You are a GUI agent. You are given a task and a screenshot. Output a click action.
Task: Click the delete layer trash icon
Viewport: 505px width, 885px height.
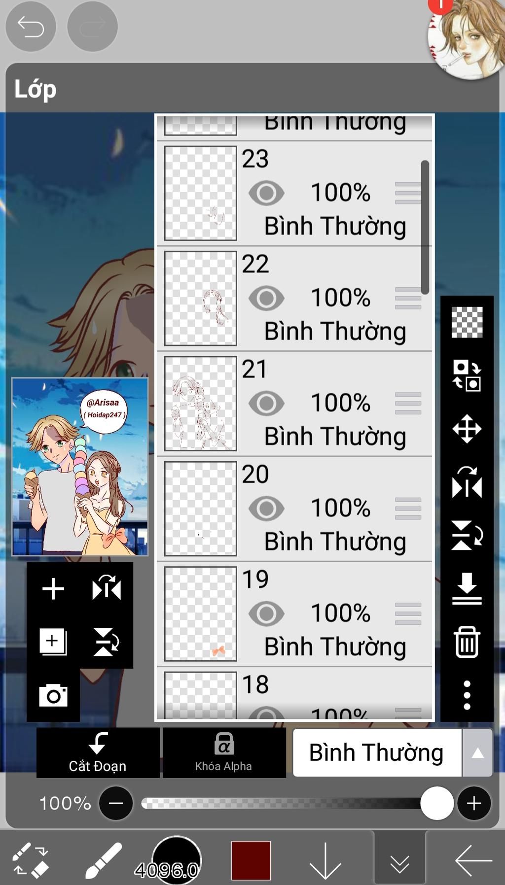click(467, 642)
